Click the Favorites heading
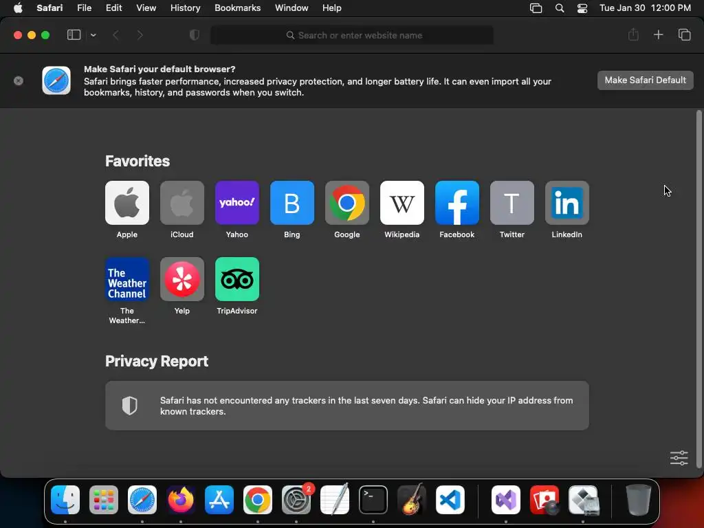Screen dimensions: 704x528 pos(137,161)
